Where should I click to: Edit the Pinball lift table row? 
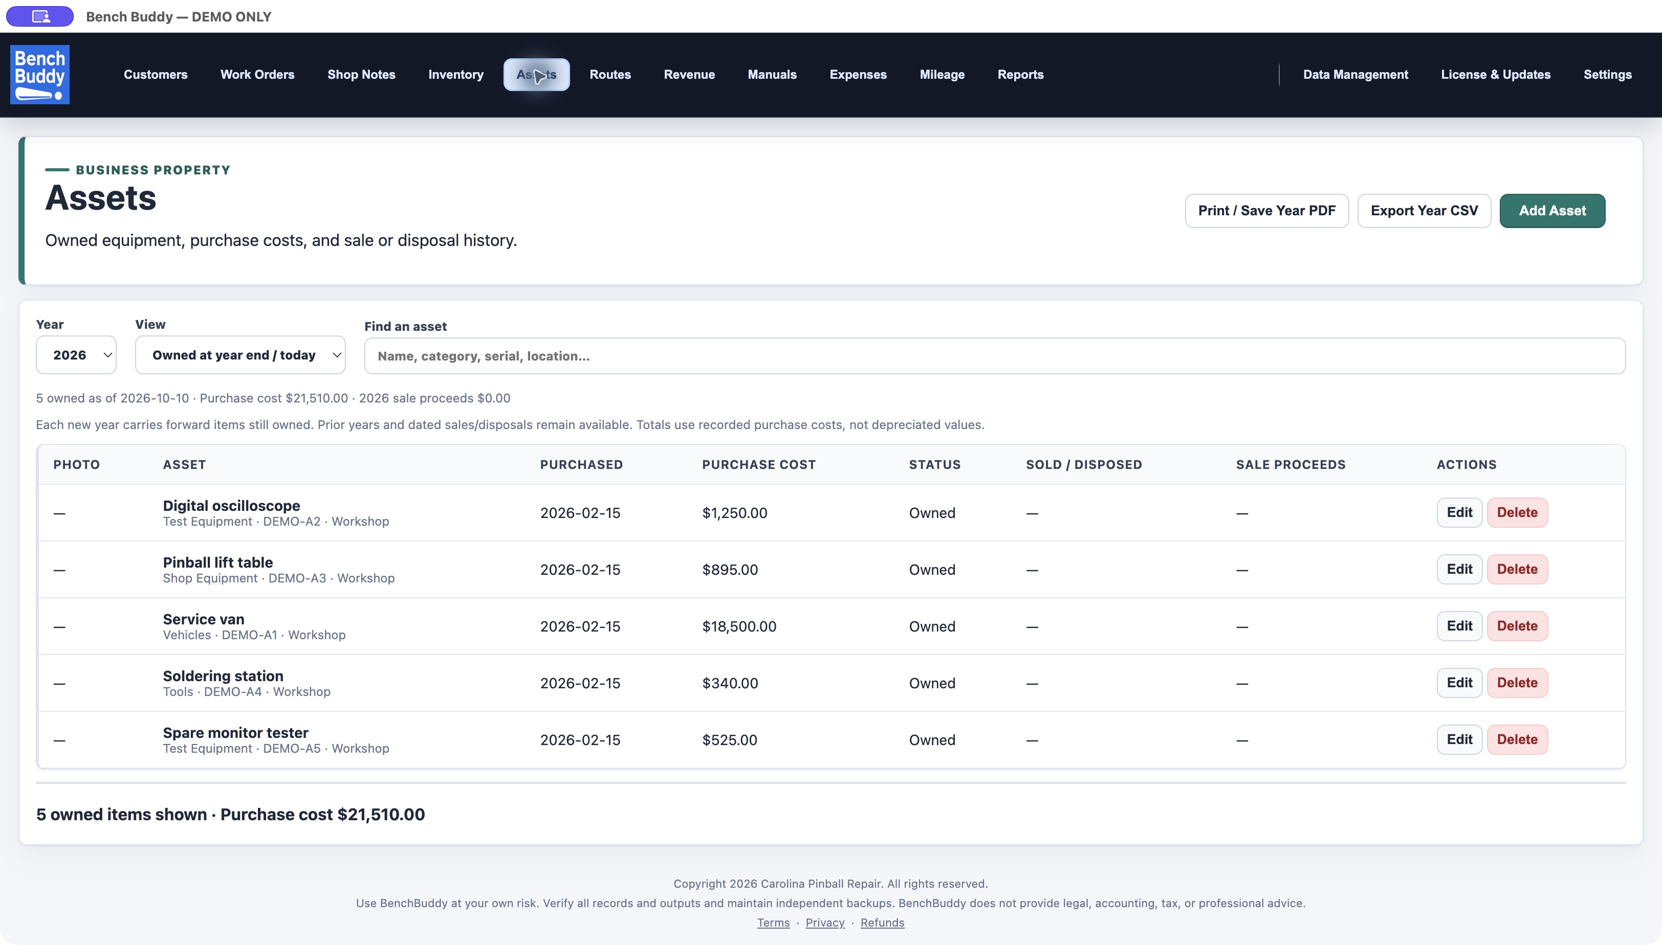point(1459,569)
